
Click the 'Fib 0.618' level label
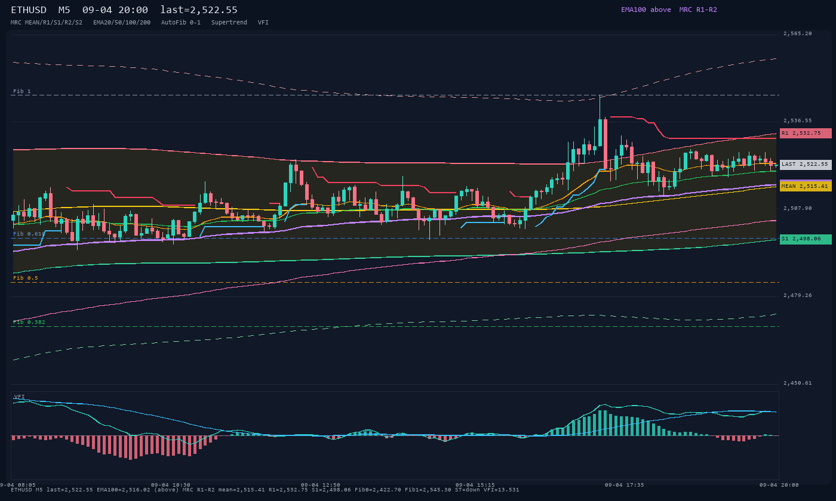coord(29,234)
